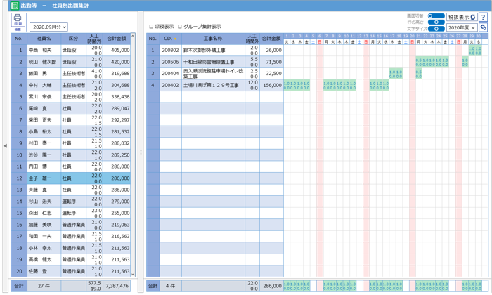Click the sort indicator on the CD. column
The image size is (492, 295).
[176, 38]
